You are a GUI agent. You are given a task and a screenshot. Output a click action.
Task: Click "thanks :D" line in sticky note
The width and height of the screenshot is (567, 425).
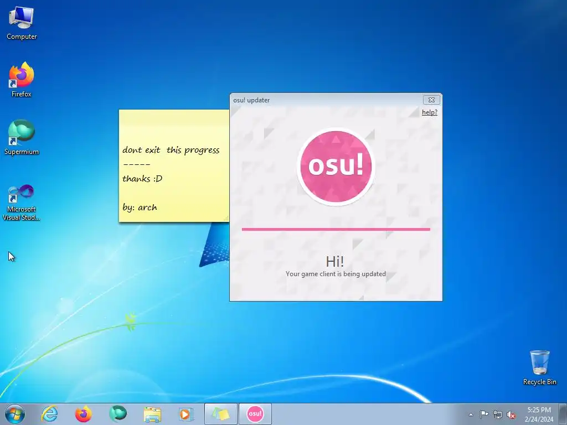click(142, 179)
